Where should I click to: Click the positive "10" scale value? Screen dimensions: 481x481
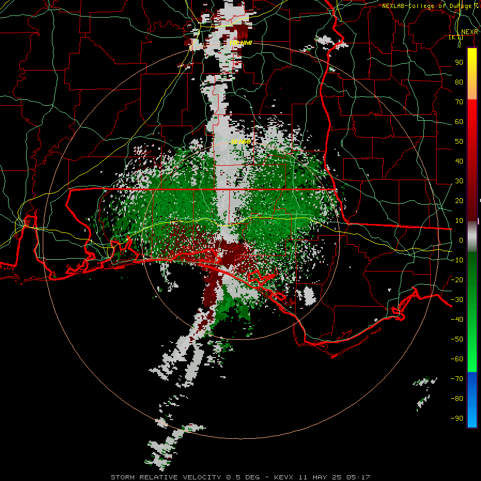tap(459, 221)
